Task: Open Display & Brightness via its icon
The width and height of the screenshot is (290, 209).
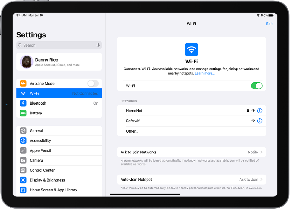Action: pos(23,180)
